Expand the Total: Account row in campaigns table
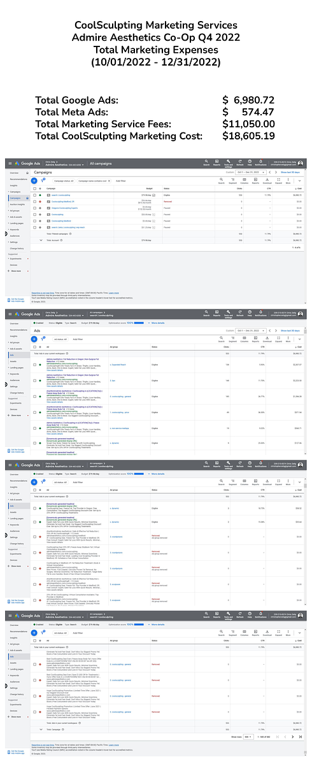Screen dimensions: 312x764 pyautogui.click(x=41, y=240)
